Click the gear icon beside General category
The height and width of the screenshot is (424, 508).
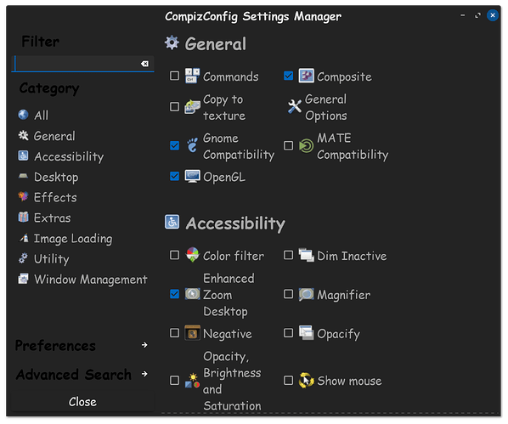[23, 135]
